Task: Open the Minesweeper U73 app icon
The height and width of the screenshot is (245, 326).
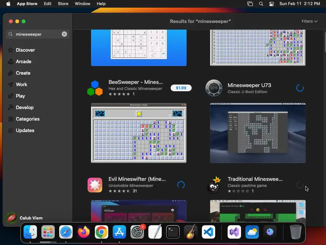Action: point(214,88)
